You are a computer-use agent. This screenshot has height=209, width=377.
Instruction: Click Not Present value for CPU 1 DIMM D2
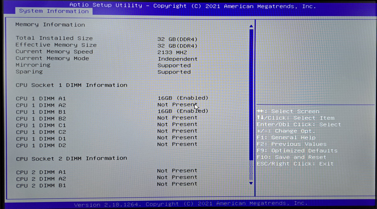[177, 144]
